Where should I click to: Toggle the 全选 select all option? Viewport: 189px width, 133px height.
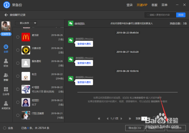(x=5, y=128)
